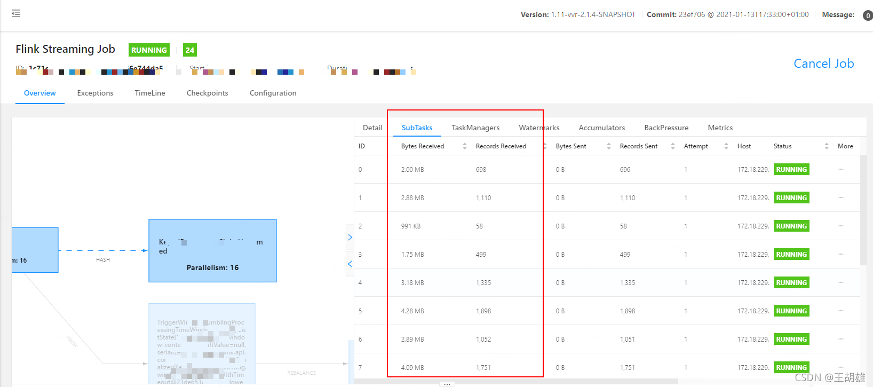The width and height of the screenshot is (873, 387).
Task: Open the Watermarks tab
Action: 539,128
